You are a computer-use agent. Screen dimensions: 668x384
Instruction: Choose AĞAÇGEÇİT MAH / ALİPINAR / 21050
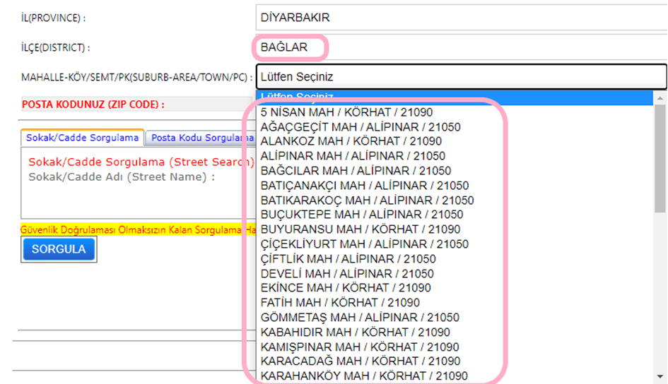[x=361, y=127]
